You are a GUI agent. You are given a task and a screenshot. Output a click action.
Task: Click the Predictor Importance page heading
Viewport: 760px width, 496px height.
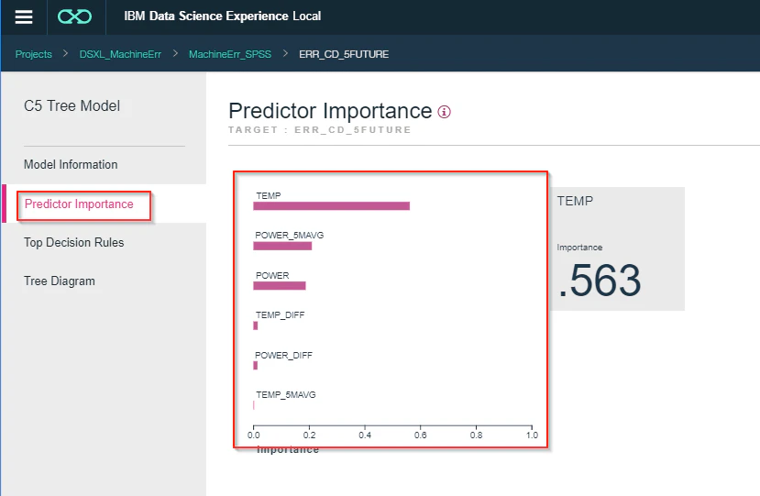(330, 111)
